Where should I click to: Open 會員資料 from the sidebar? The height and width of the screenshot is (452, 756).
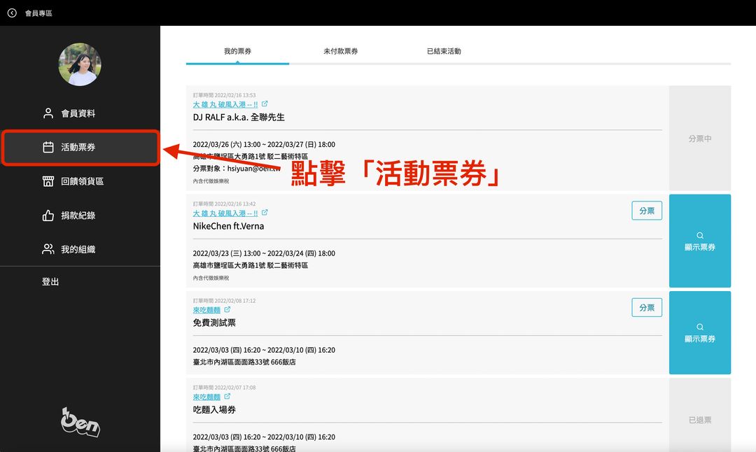tap(78, 113)
